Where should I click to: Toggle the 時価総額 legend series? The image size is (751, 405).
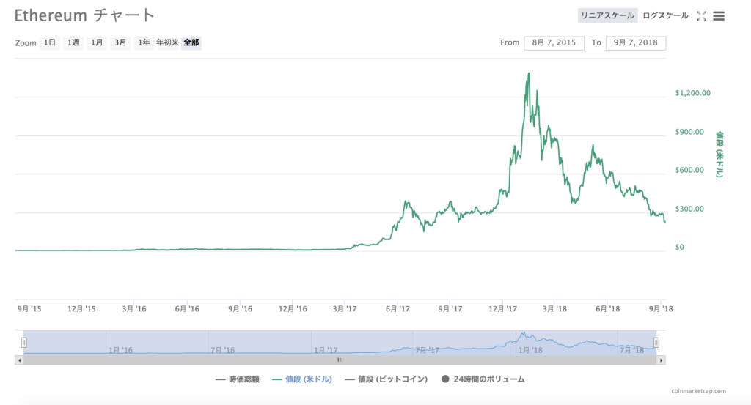click(x=238, y=379)
